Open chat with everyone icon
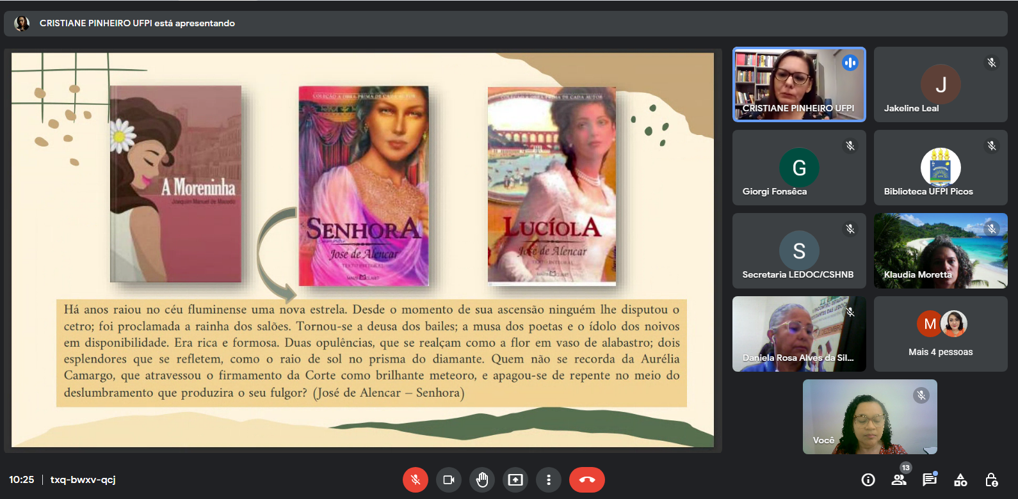The image size is (1018, 499). pyautogui.click(x=930, y=480)
